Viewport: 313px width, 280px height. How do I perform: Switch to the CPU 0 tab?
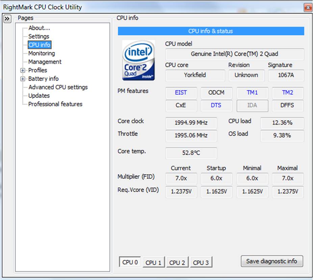pyautogui.click(x=130, y=262)
